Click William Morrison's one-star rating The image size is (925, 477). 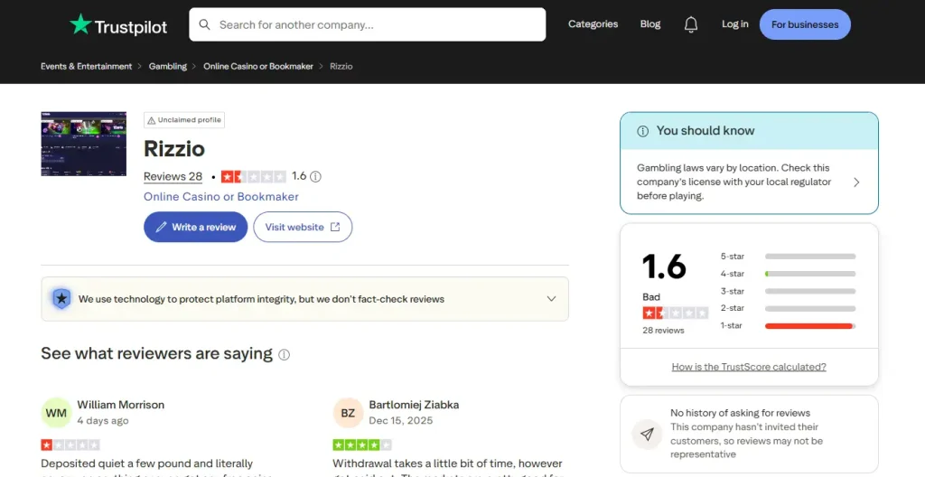(70, 444)
